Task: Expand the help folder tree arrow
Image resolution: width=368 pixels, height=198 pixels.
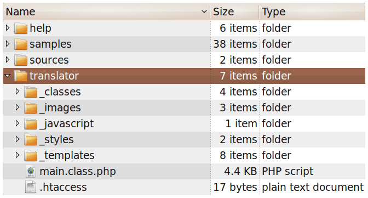Action: [x=8, y=28]
